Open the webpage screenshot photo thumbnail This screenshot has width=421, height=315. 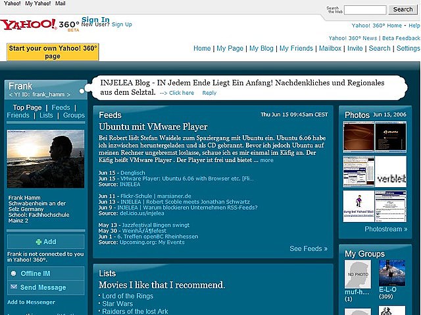(391, 206)
